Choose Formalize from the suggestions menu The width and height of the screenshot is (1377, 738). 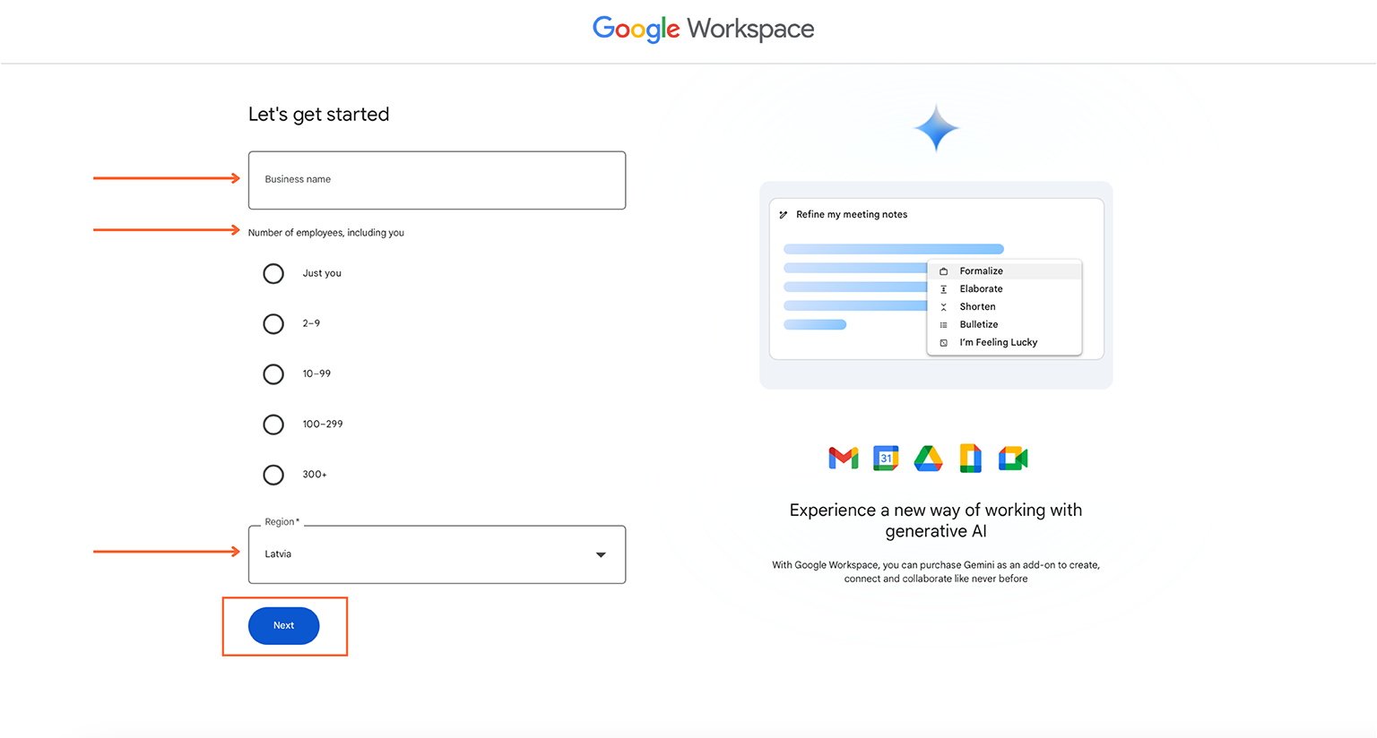click(x=1004, y=270)
